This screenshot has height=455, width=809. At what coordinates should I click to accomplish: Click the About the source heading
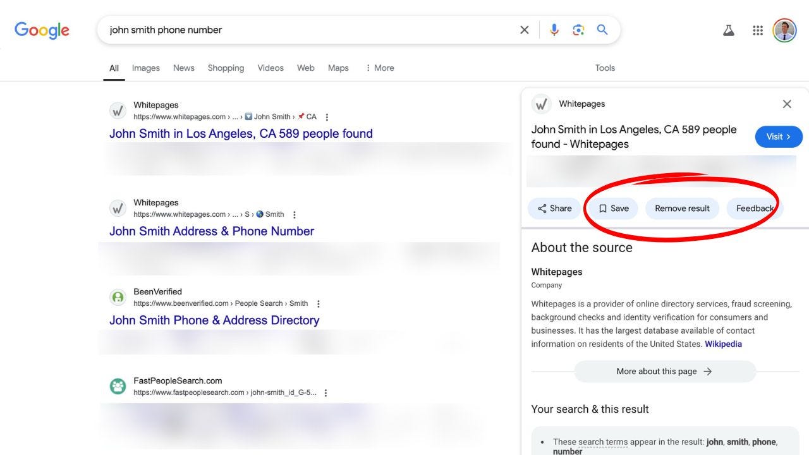pyautogui.click(x=581, y=248)
